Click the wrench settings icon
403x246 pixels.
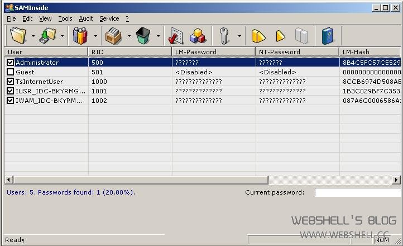click(x=224, y=36)
